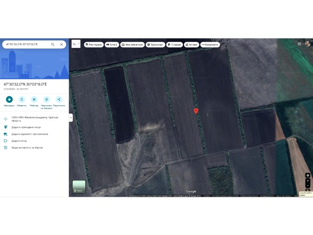Click the 47°30'32.0"N 30°03'18.0"E heading text
The width and height of the screenshot is (313, 235).
[25, 84]
